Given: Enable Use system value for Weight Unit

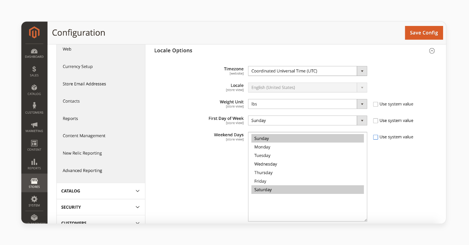Looking at the screenshot, I should pos(376,104).
